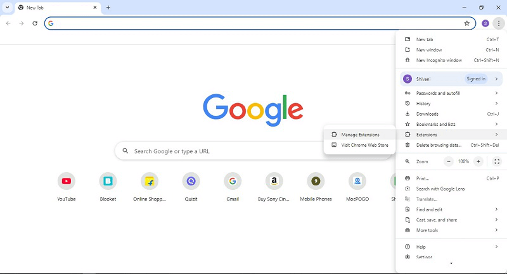Select Delete browsing data option

click(451, 145)
